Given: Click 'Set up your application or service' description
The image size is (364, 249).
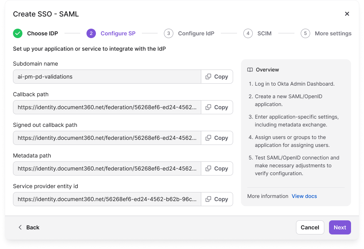Looking at the screenshot, I should (89, 49).
